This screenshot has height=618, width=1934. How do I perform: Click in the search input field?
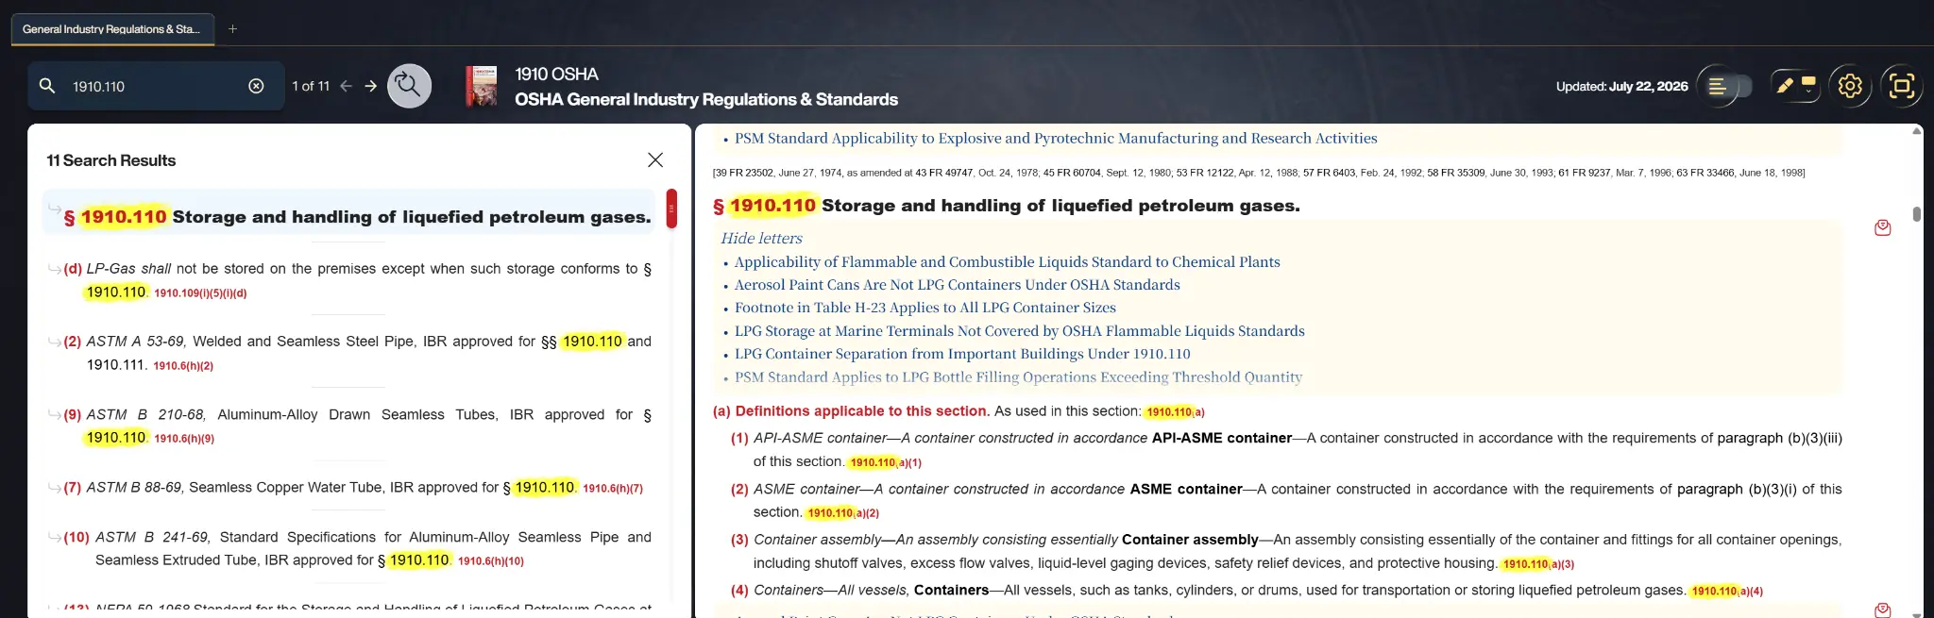click(x=156, y=86)
